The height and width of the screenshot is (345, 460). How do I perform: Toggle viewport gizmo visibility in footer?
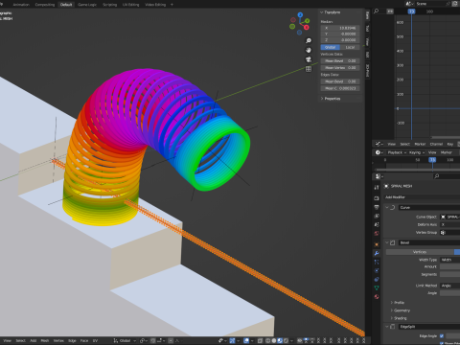[232, 340]
